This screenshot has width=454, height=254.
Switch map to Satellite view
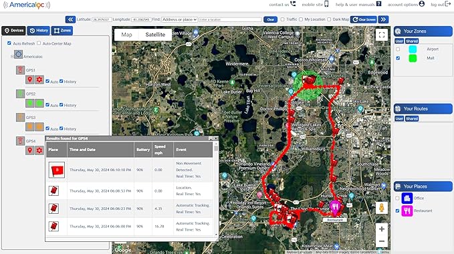155,35
